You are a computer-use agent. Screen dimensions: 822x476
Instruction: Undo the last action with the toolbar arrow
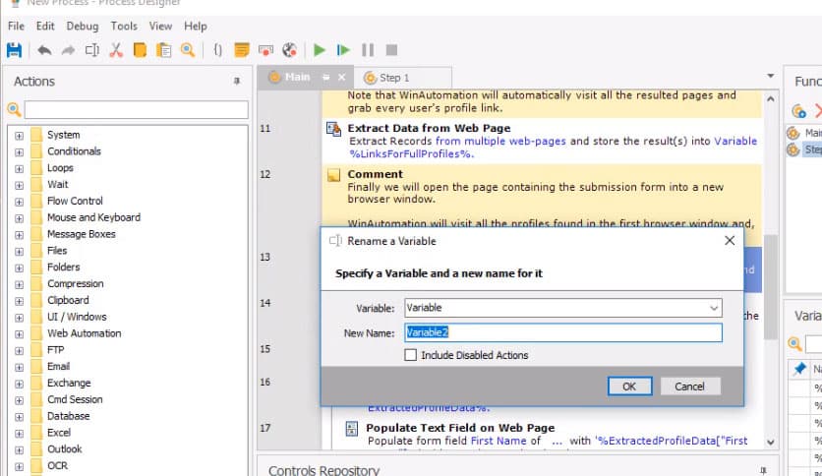44,50
